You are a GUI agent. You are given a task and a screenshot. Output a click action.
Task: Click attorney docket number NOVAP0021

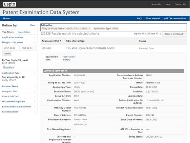(x=80, y=108)
